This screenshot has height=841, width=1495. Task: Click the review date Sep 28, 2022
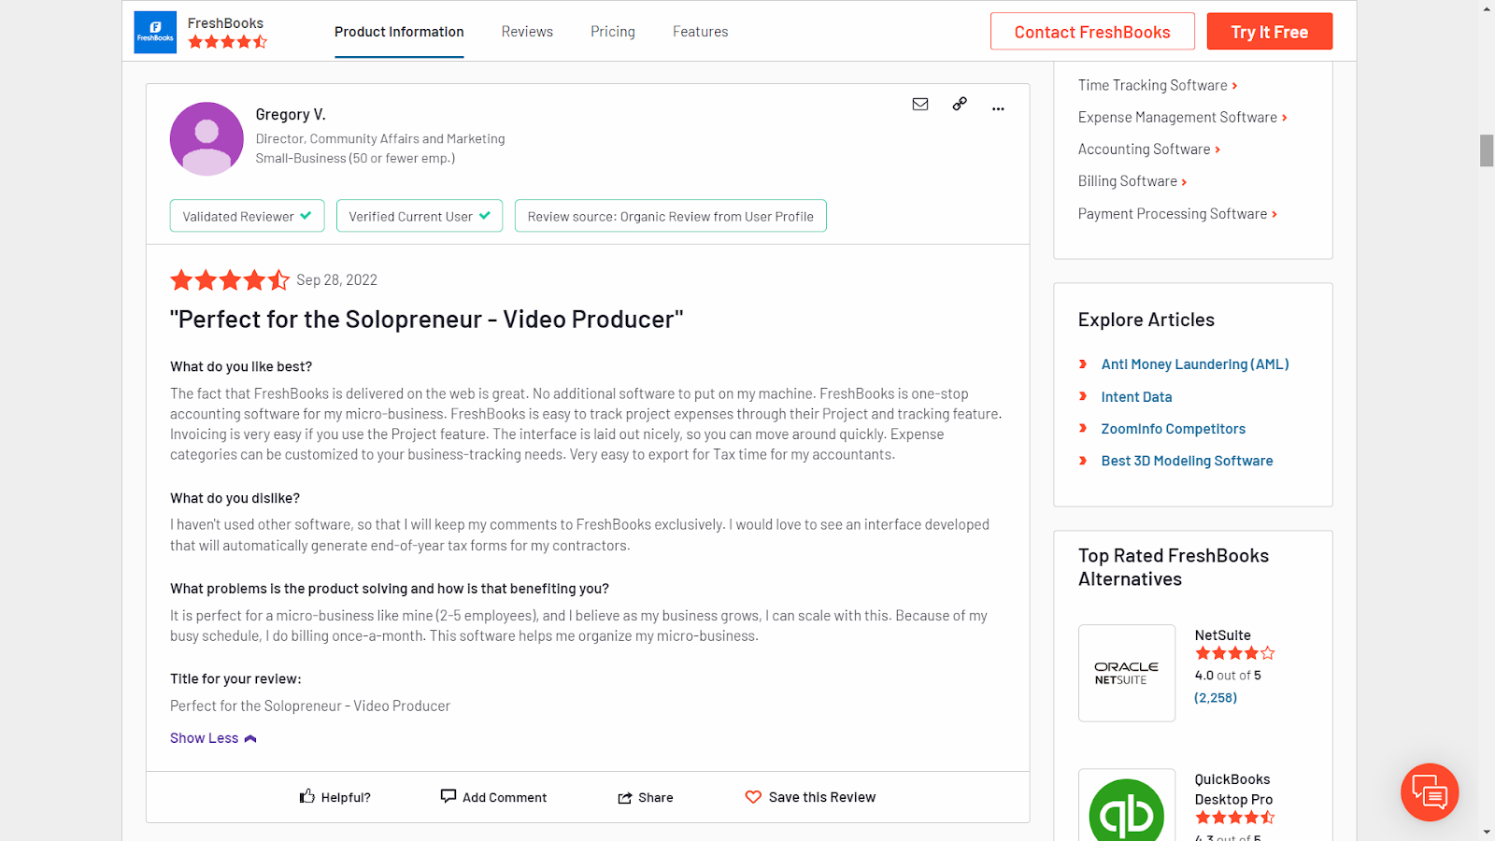(337, 280)
